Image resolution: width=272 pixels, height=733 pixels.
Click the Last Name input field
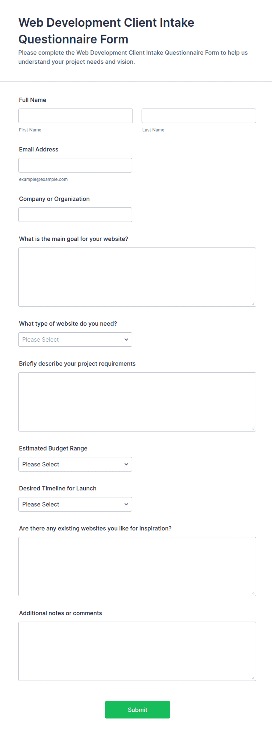199,116
